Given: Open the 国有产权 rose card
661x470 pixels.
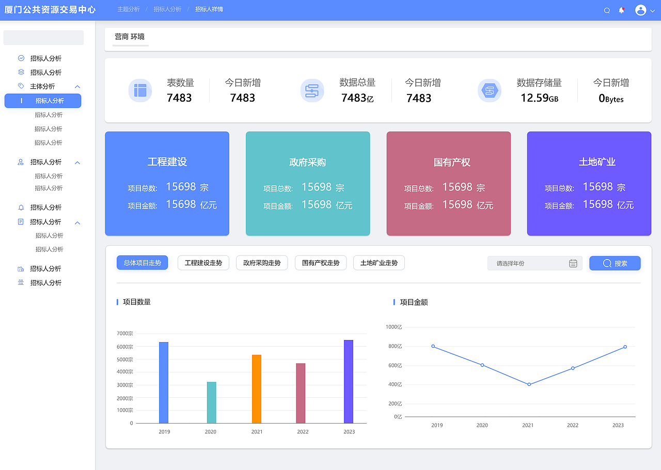Looking at the screenshot, I should [449, 184].
